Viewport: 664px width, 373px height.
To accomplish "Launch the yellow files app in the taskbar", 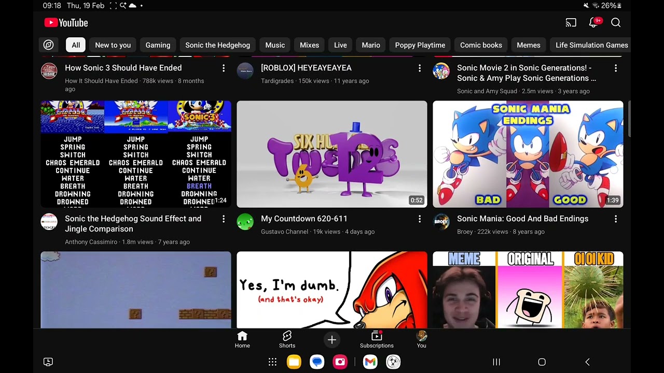I will [294, 362].
